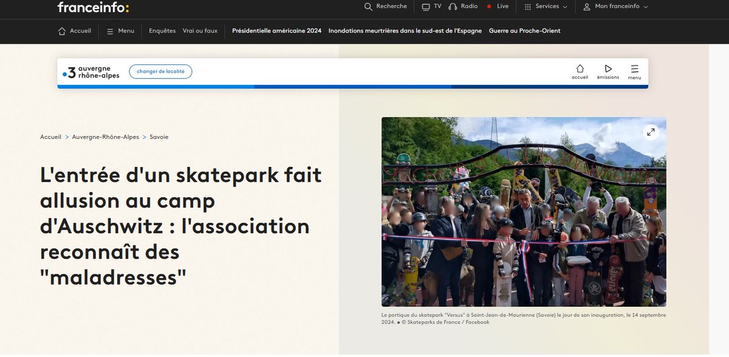Open the Guerre au Proche-Orient link

click(524, 30)
